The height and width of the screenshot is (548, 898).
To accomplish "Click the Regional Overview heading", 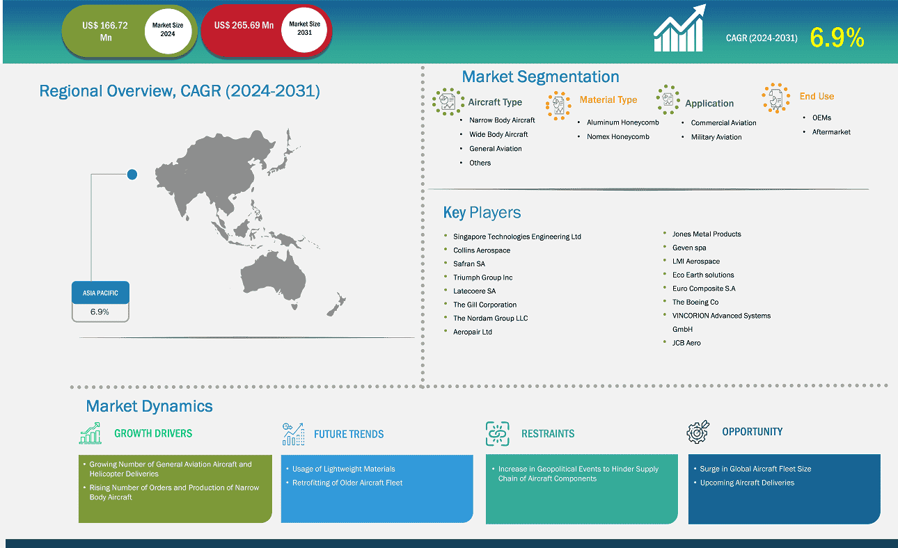I will 180,90.
